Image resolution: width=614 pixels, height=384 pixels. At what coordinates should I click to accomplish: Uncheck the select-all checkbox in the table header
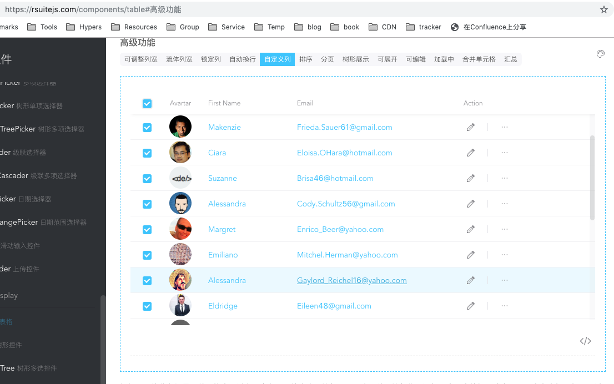(x=147, y=103)
